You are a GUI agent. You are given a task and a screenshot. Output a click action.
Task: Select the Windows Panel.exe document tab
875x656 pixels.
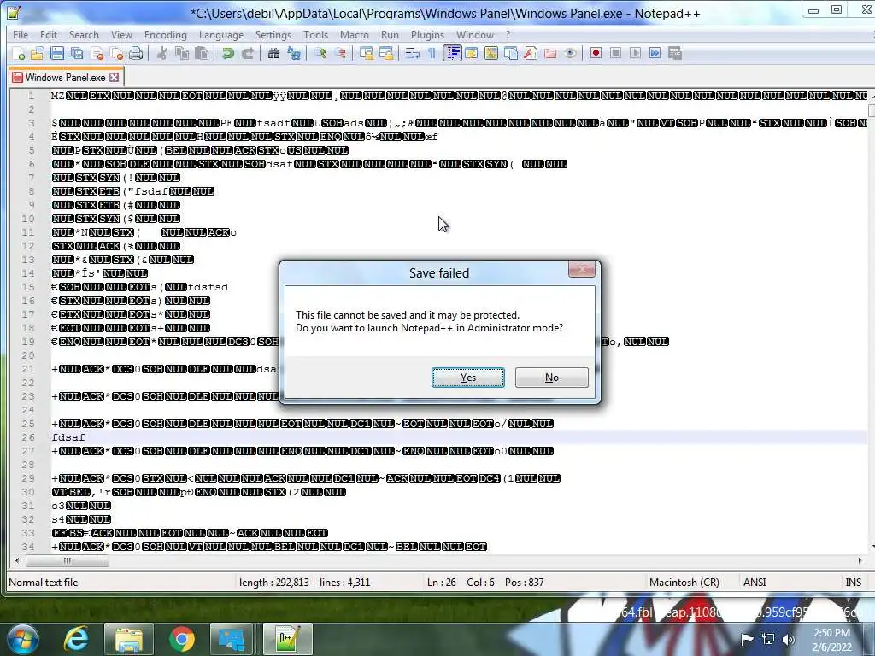tap(65, 78)
